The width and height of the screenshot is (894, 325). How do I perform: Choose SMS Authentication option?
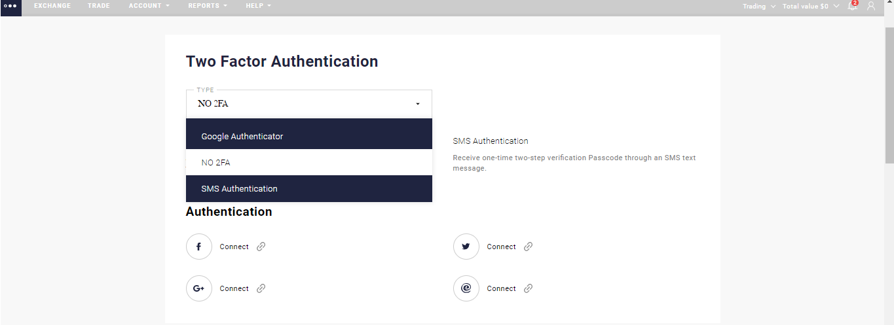point(309,188)
